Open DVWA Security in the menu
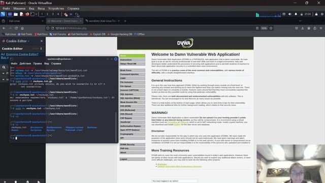 pos(132,144)
